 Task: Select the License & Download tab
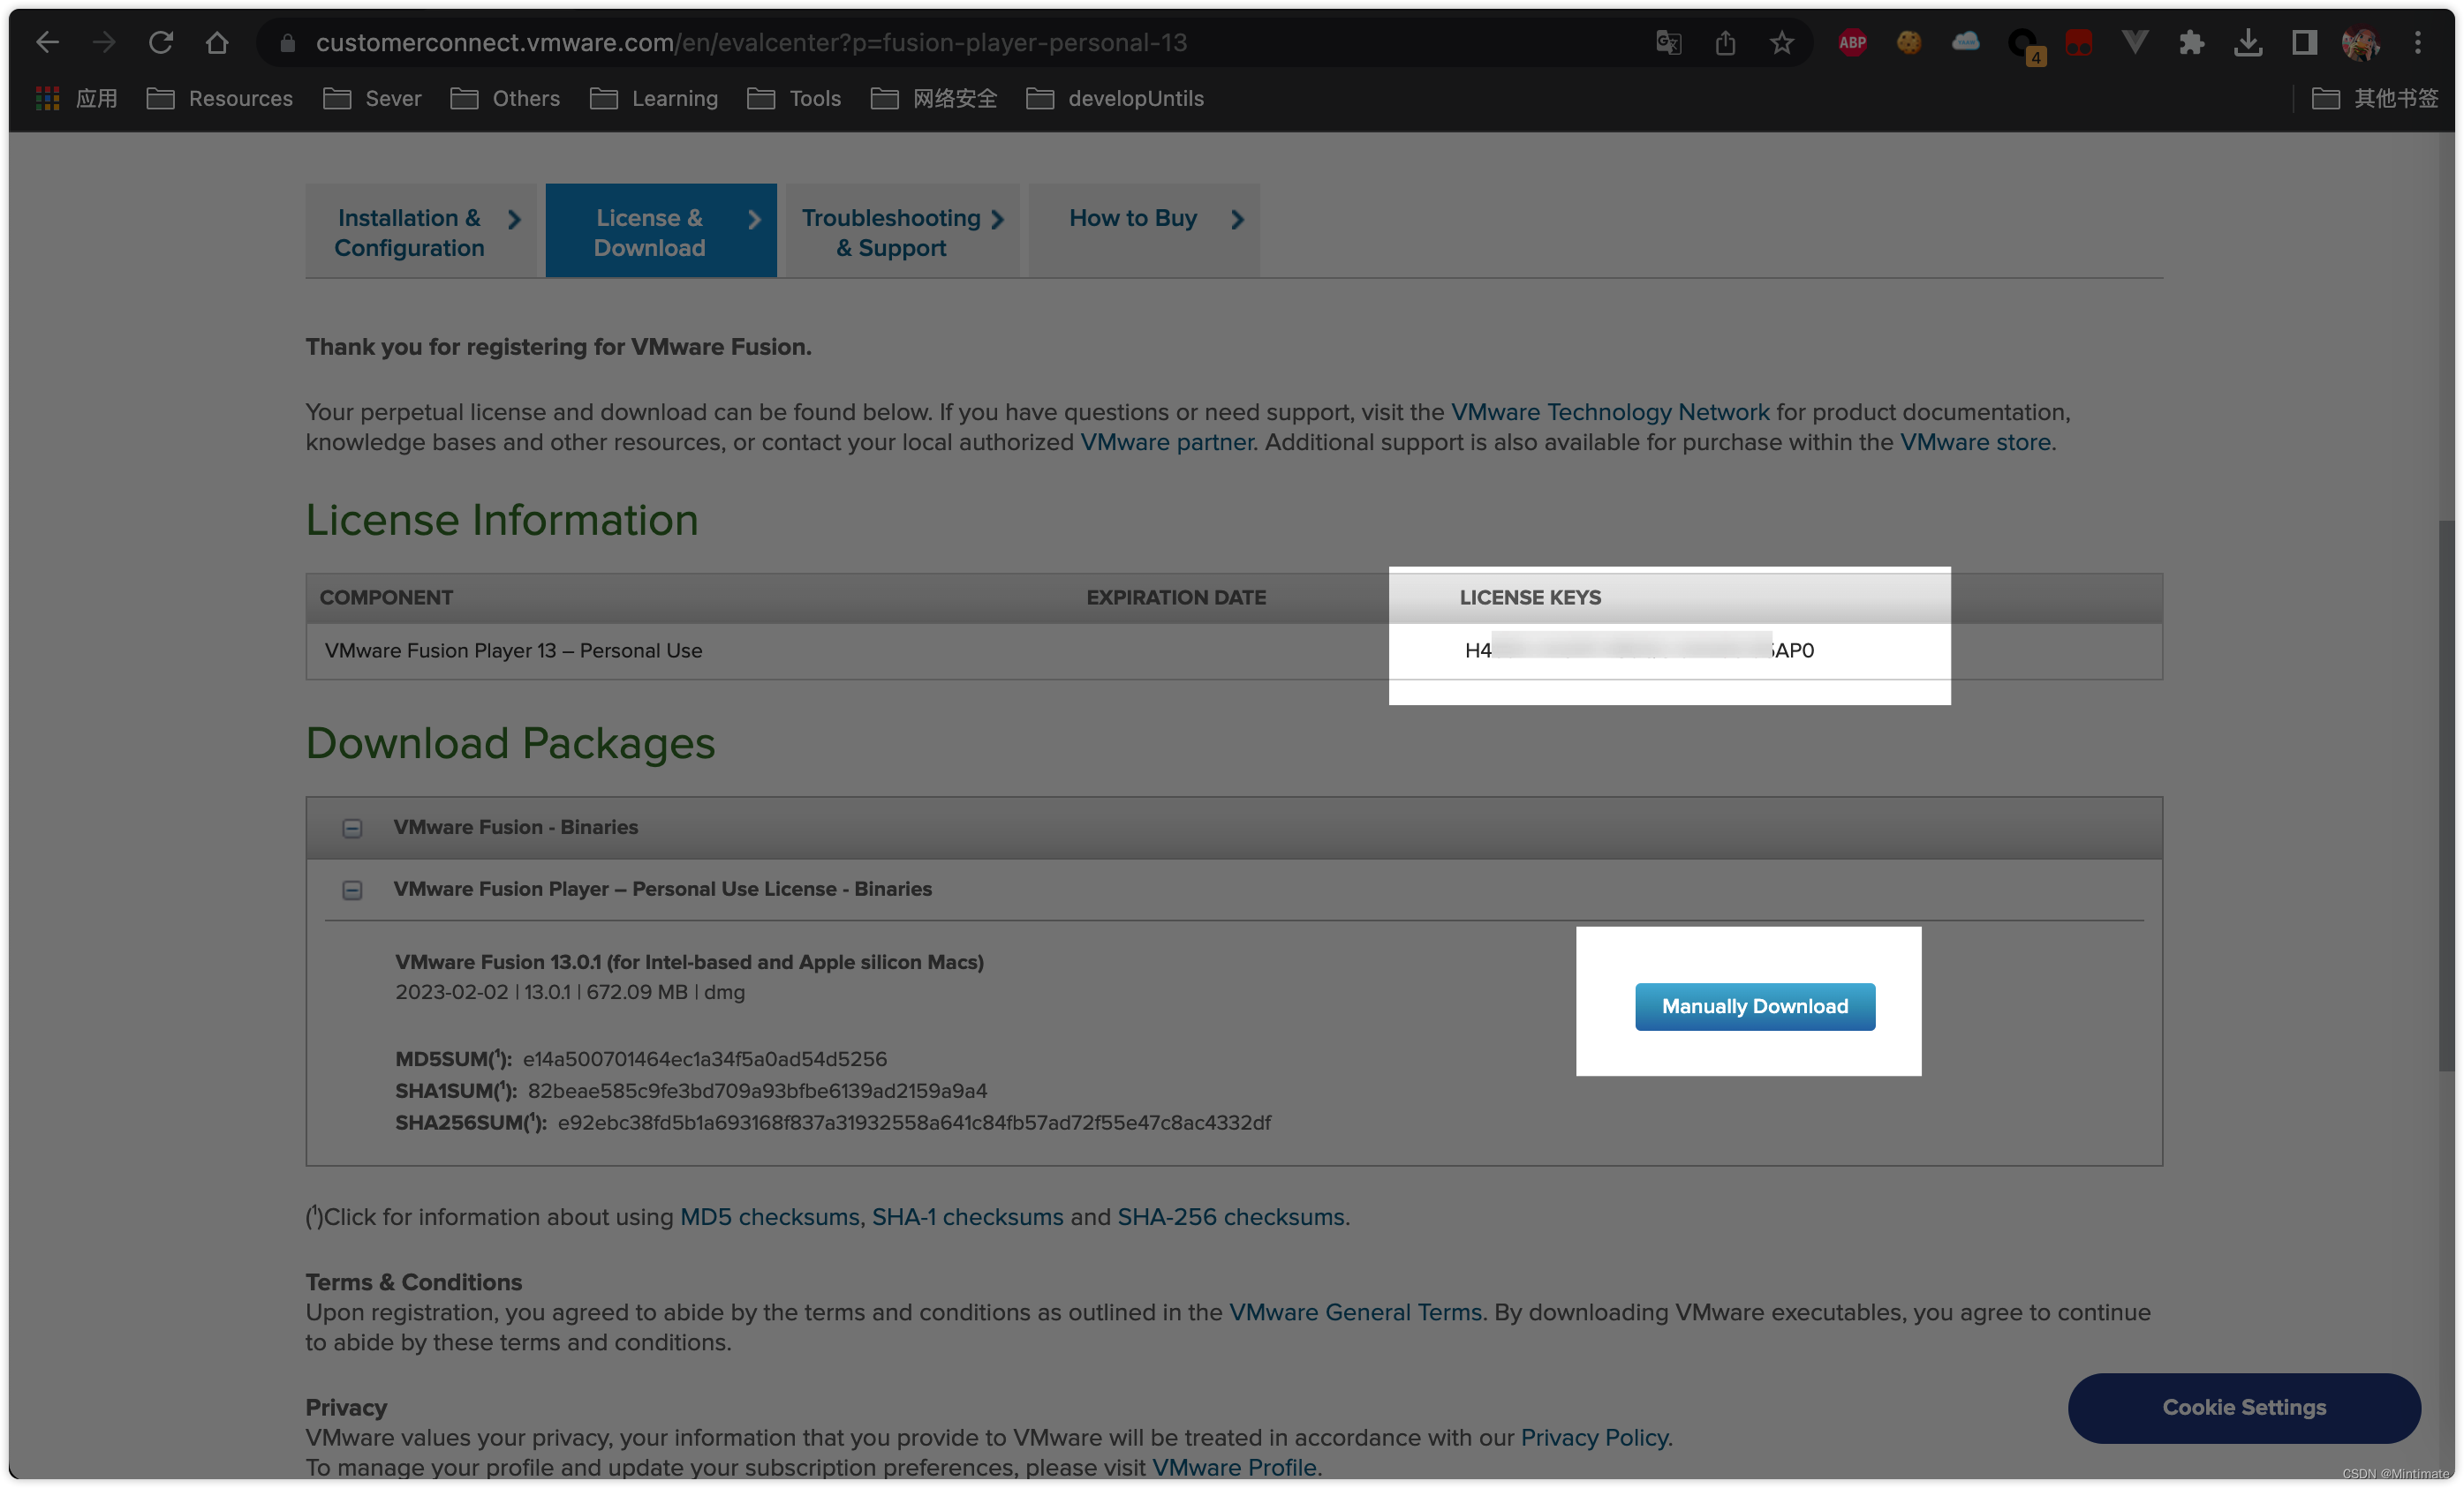coord(661,231)
